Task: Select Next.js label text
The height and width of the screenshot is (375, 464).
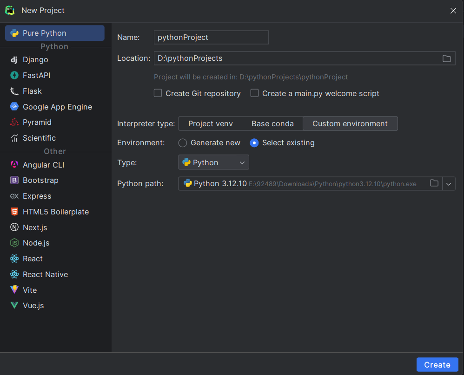Action: [35, 227]
